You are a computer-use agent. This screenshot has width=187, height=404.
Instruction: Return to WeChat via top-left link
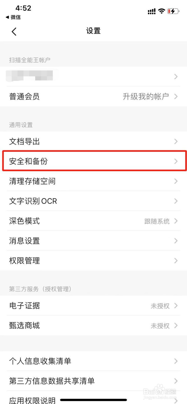13,17
